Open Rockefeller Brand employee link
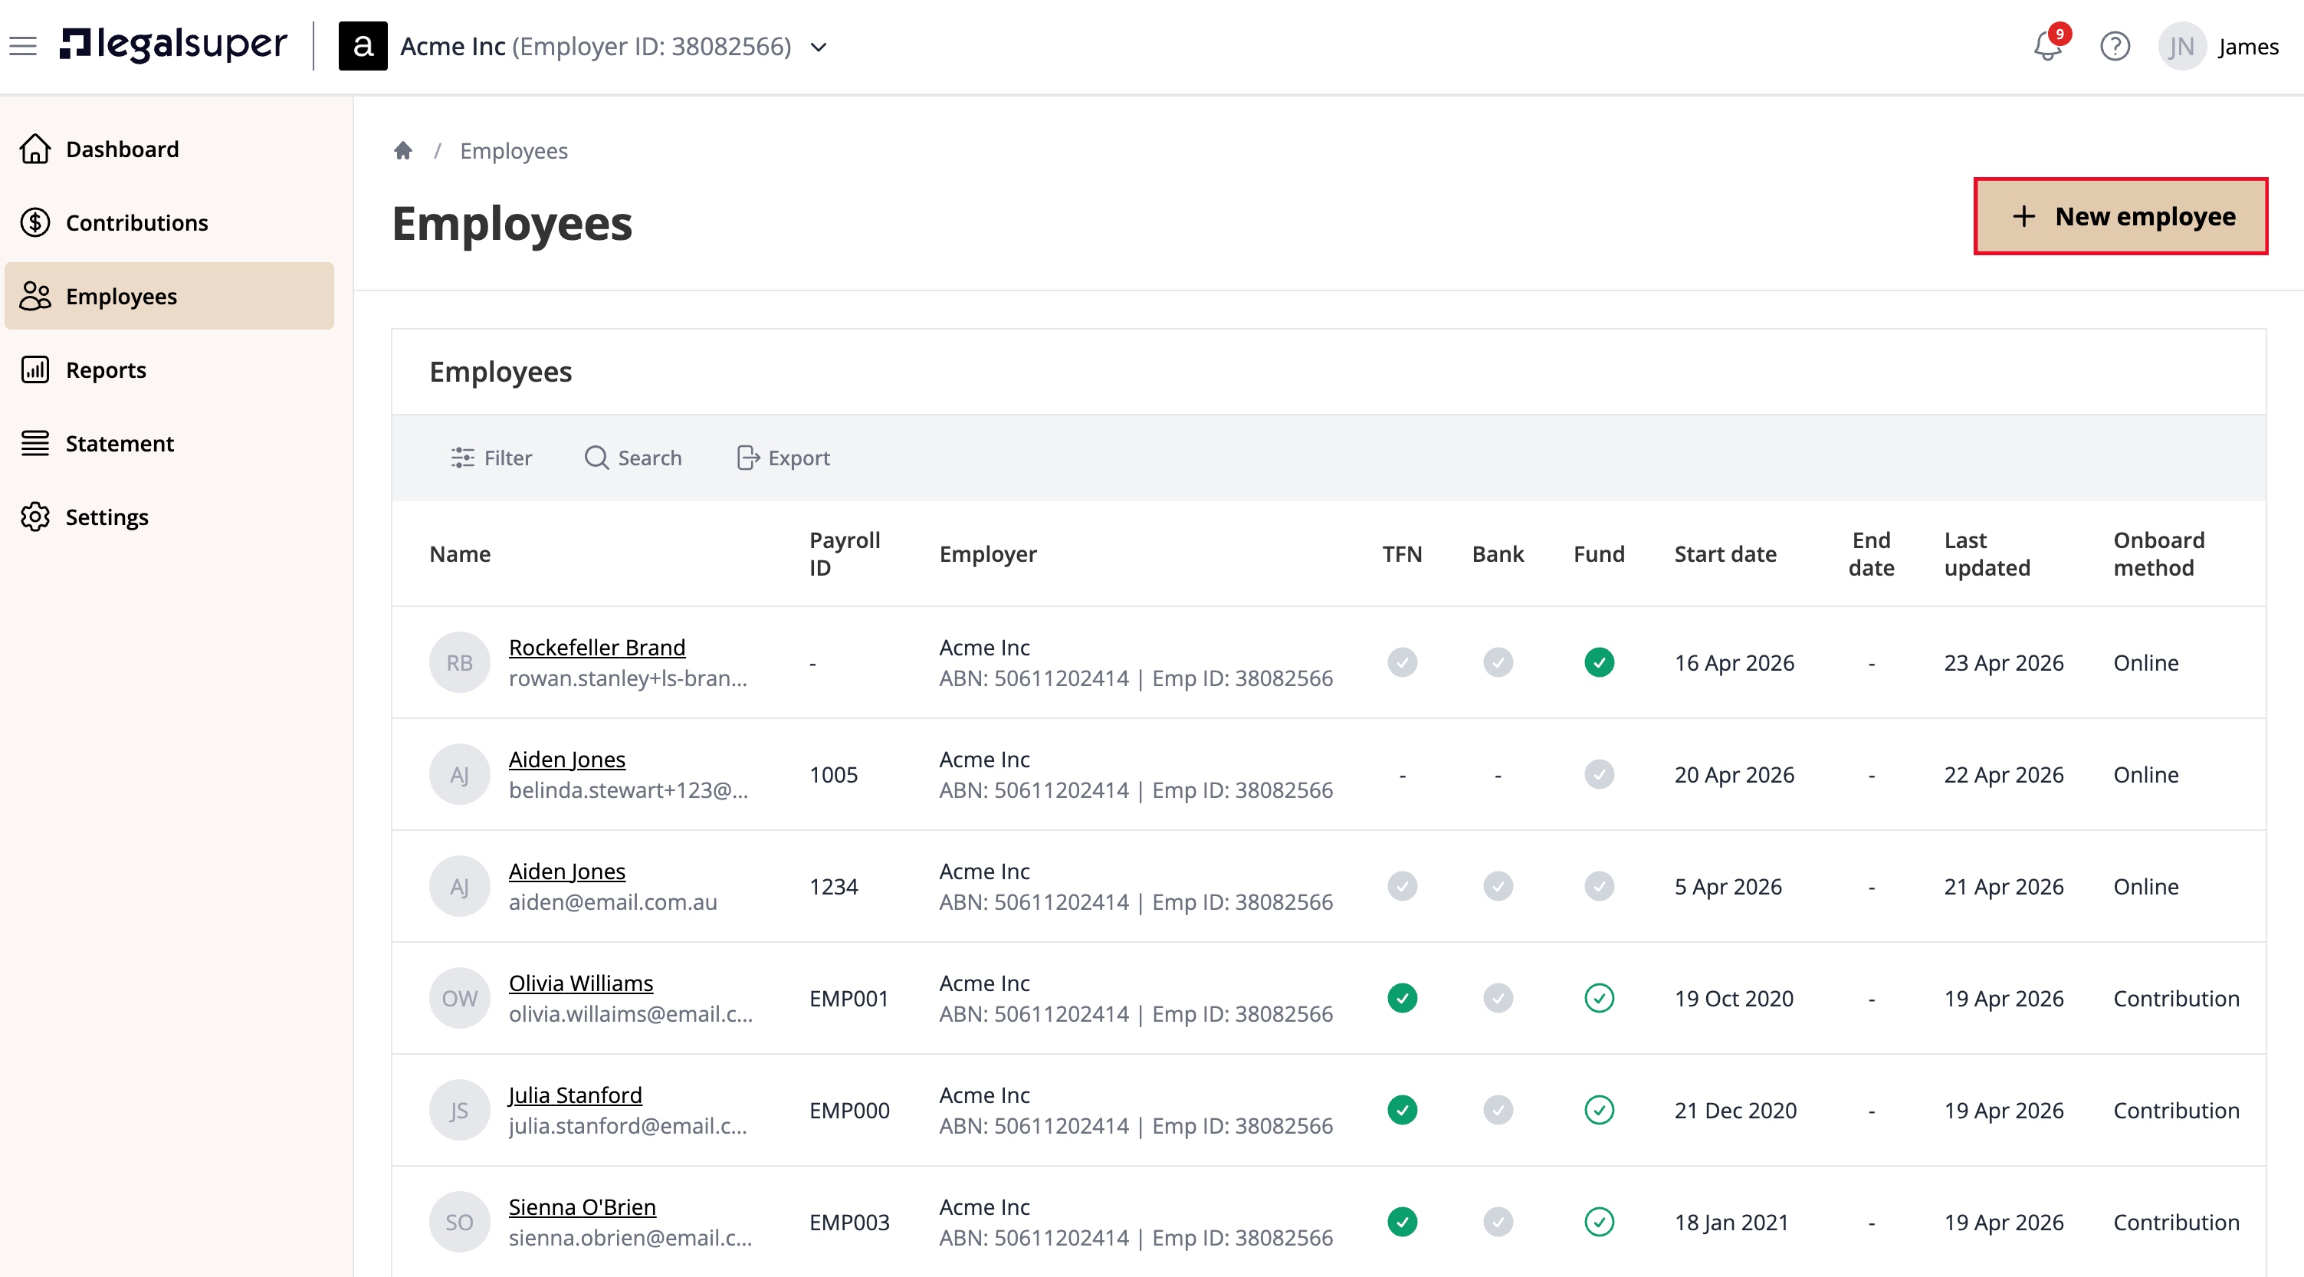This screenshot has width=2304, height=1277. point(596,647)
